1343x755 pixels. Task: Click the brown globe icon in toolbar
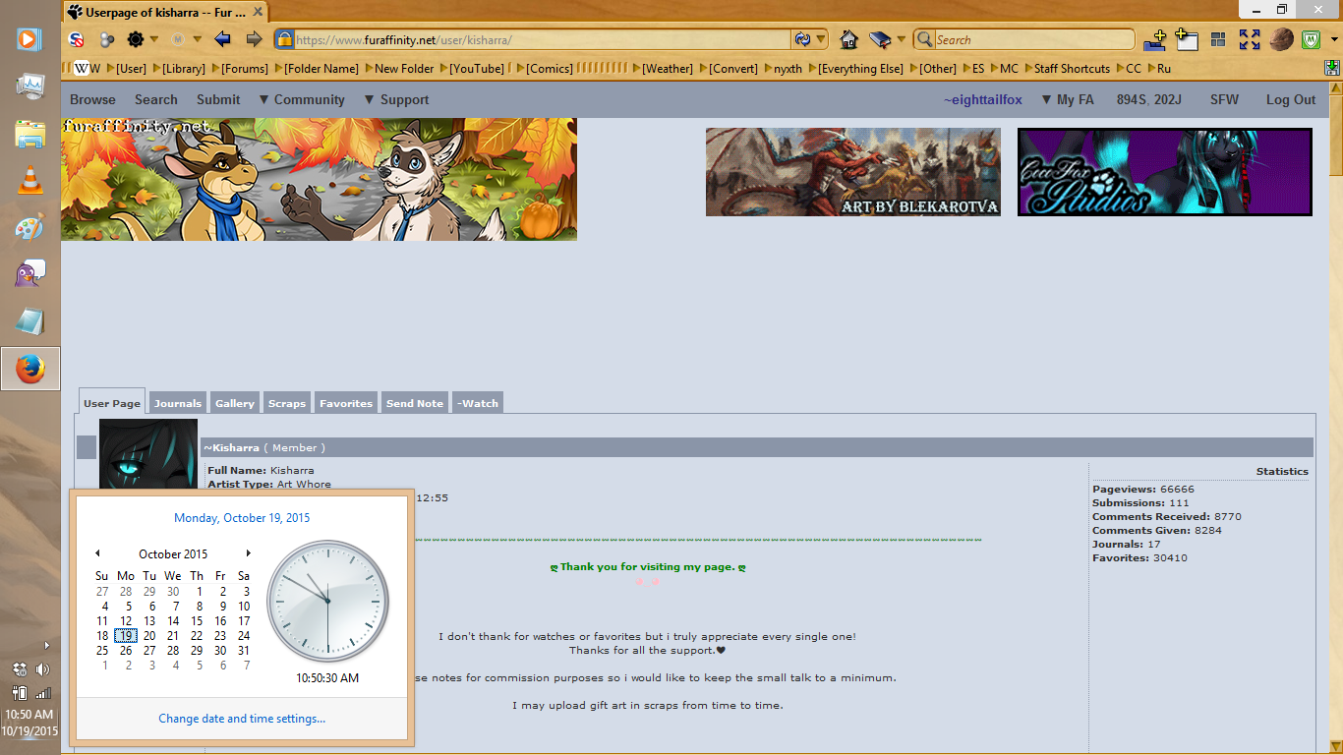(1281, 39)
